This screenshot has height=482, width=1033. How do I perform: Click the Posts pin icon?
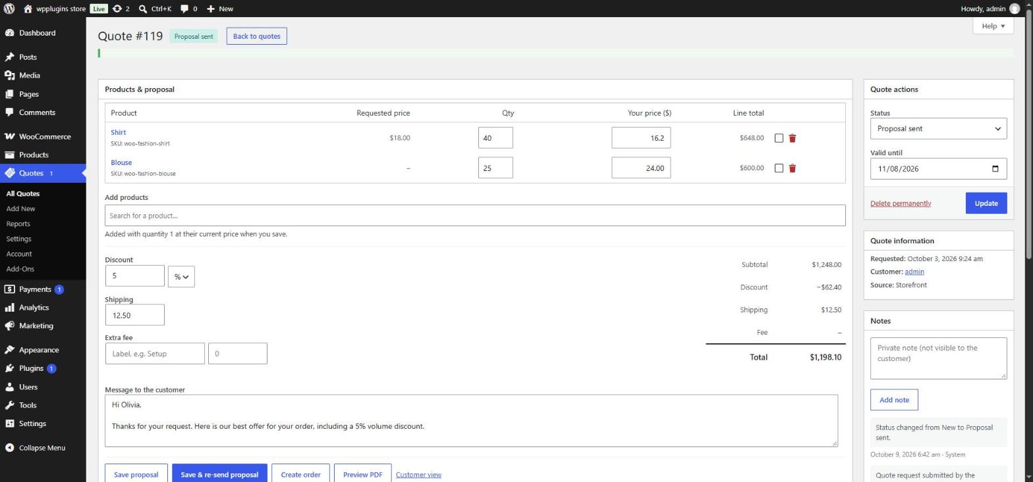(x=9, y=57)
